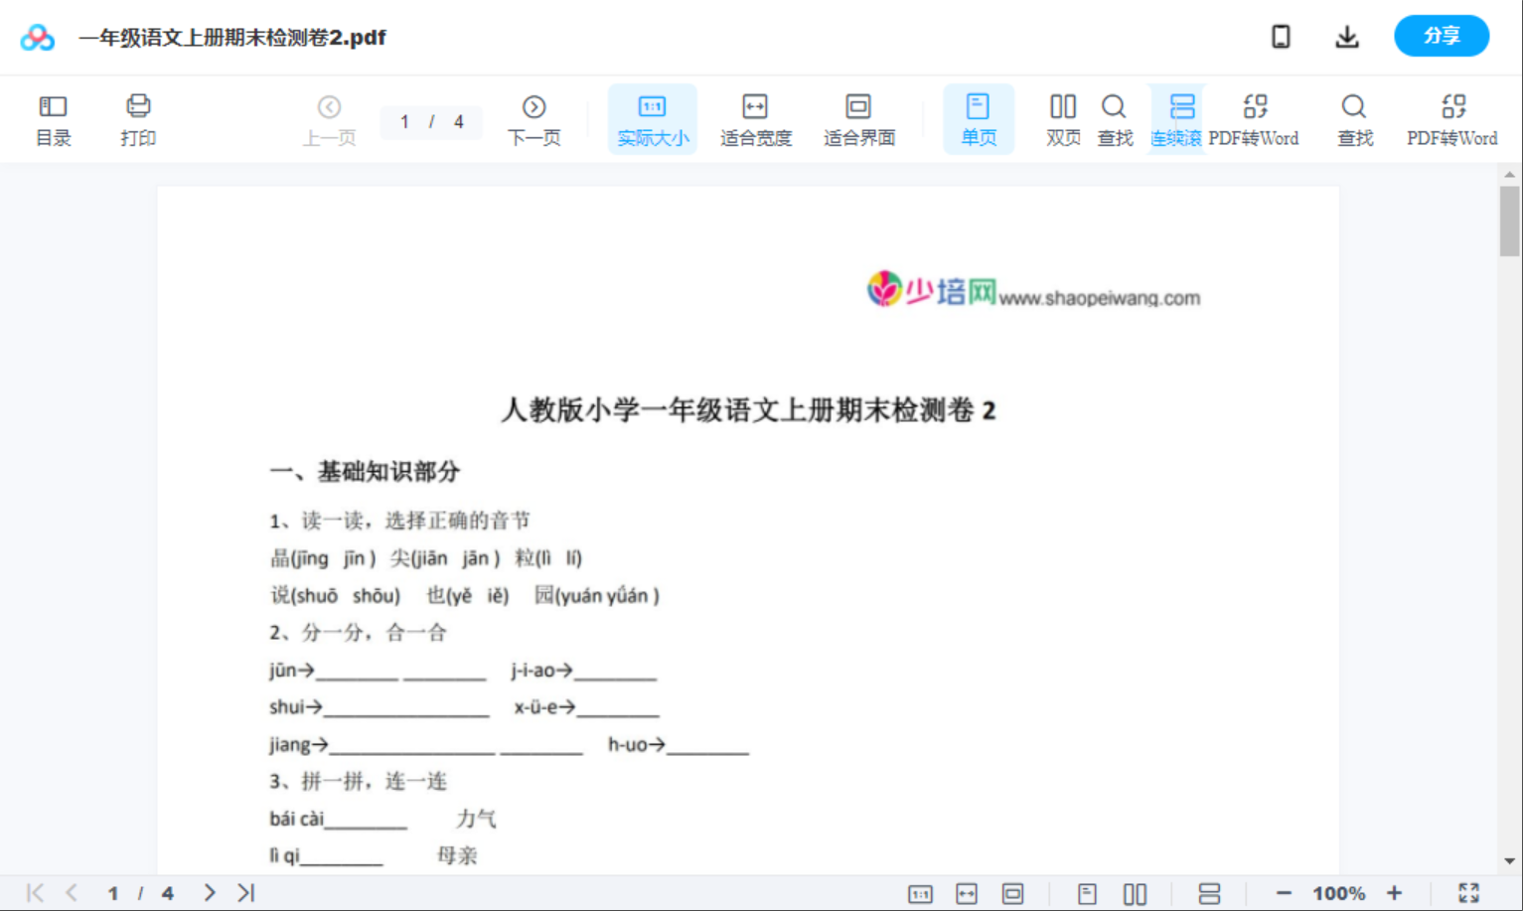Viewport: 1523px width, 911px height.
Task: Open the 查找 search tool
Action: (x=1114, y=118)
